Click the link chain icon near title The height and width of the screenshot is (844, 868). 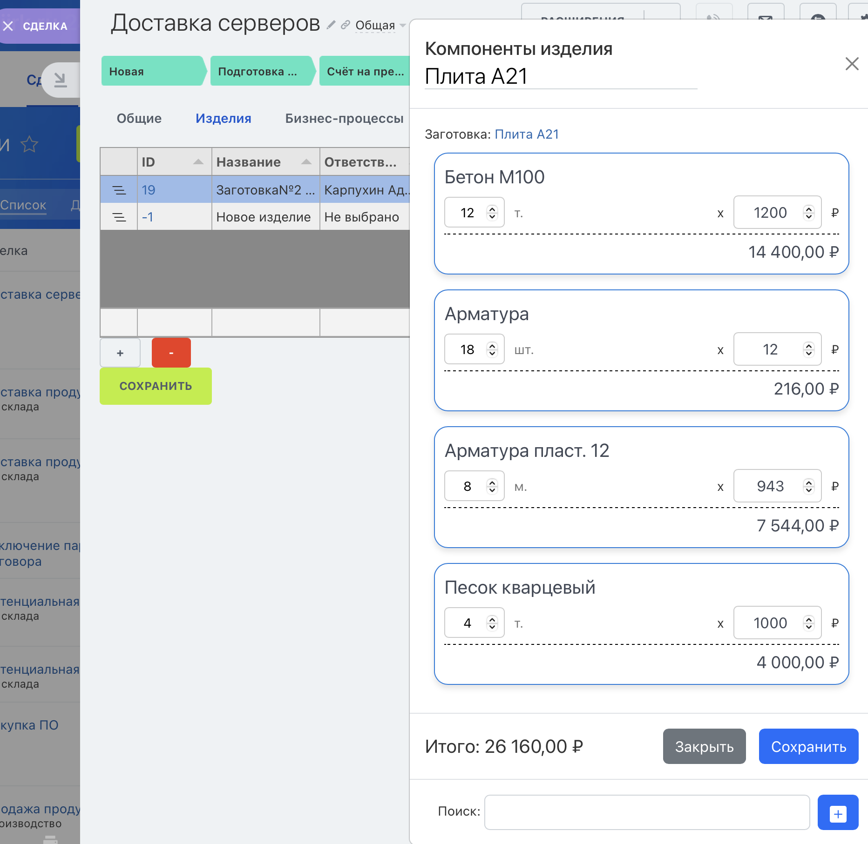click(x=345, y=25)
